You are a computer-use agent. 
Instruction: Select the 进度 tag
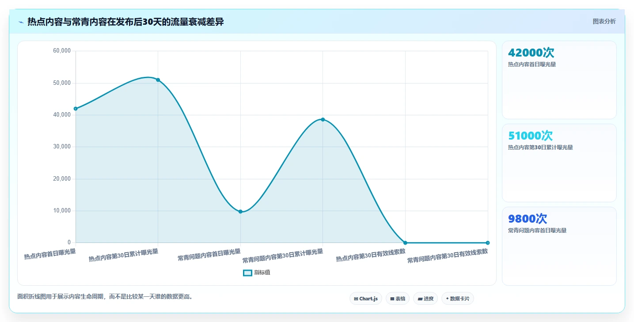pyautogui.click(x=425, y=299)
